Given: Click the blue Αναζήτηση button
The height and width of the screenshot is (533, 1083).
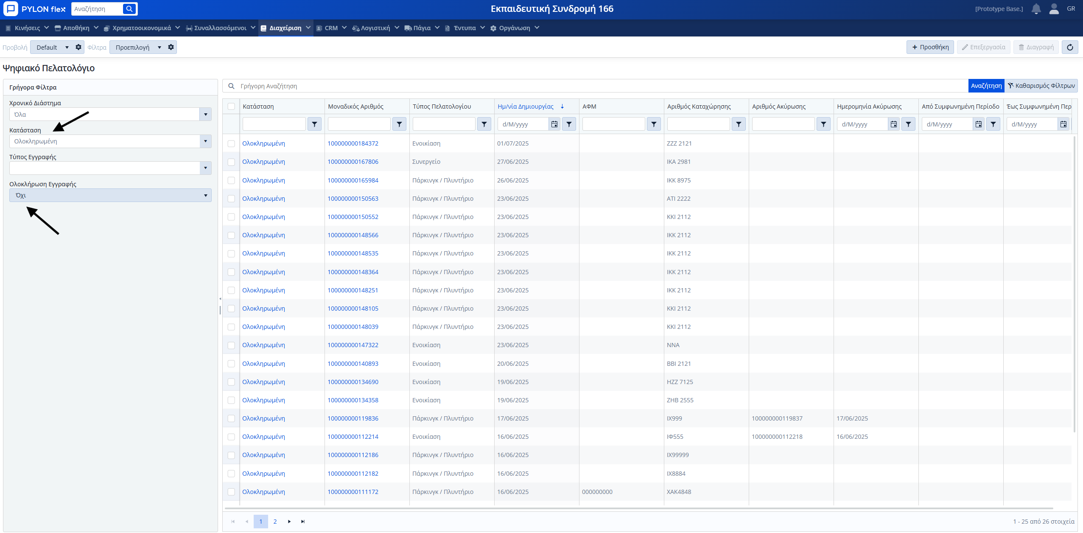Looking at the screenshot, I should (986, 86).
